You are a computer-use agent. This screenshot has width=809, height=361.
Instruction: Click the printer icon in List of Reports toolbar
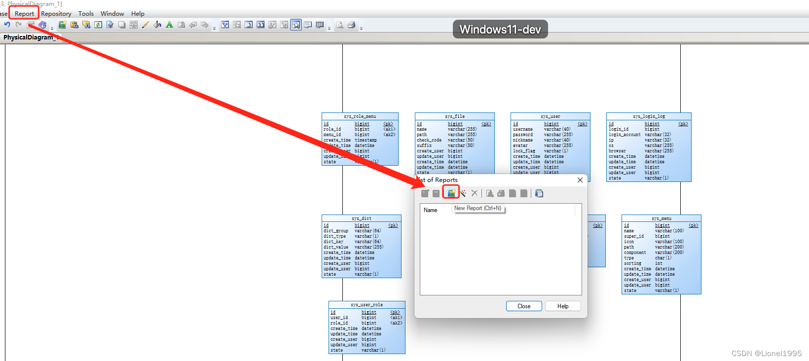(x=501, y=193)
